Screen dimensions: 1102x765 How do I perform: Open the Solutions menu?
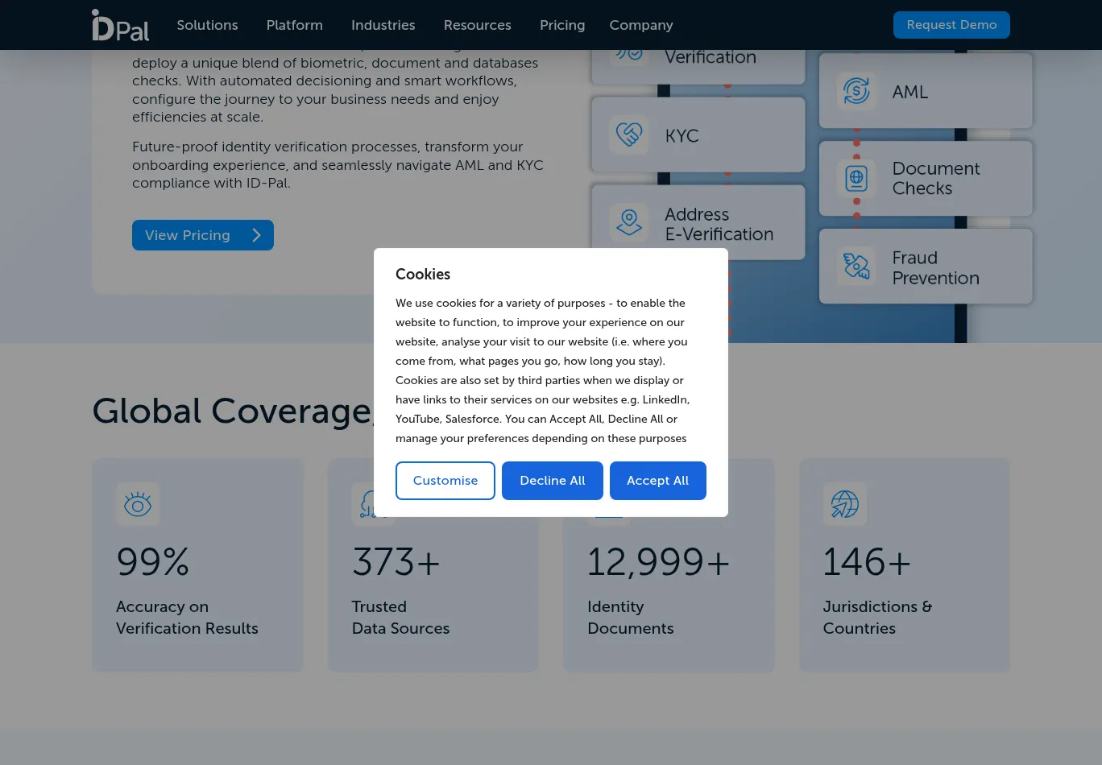tap(207, 25)
